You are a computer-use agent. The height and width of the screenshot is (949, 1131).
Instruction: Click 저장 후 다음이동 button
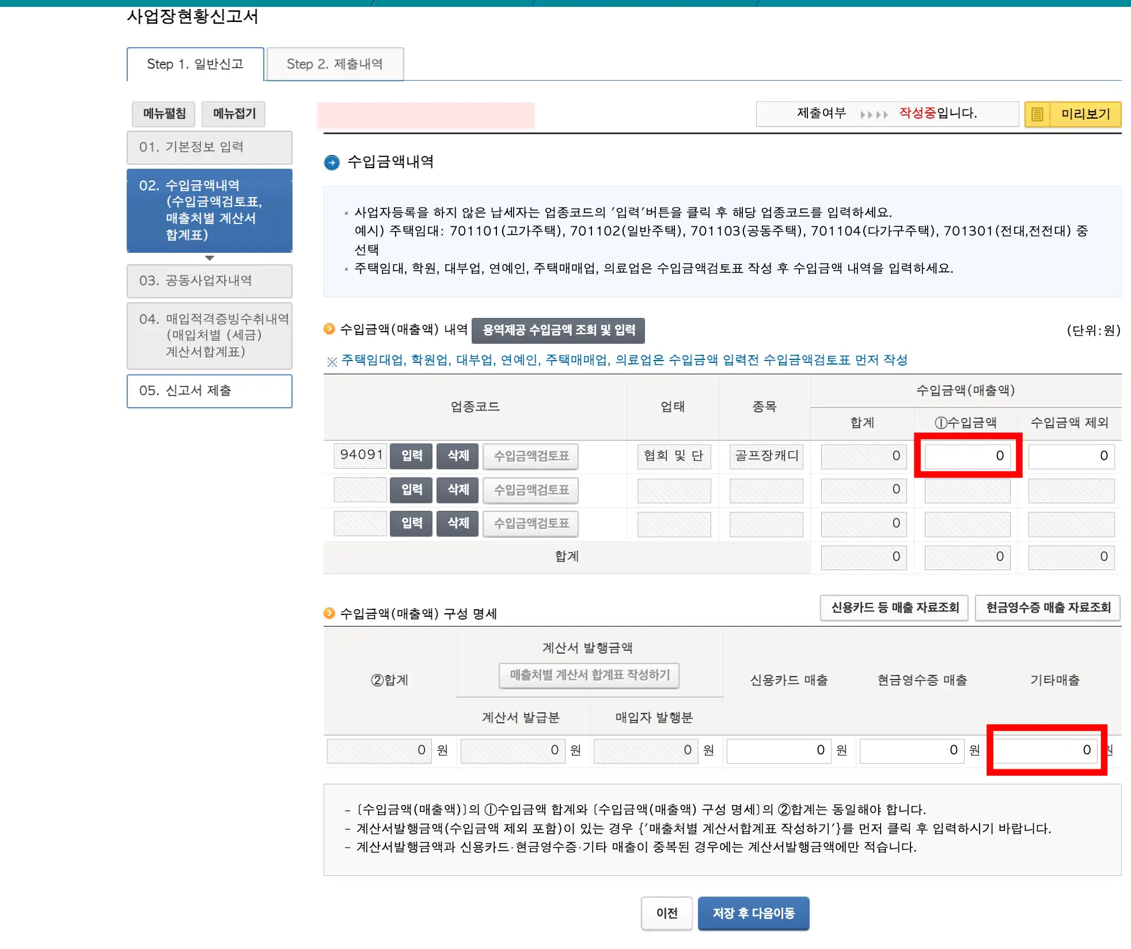753,913
